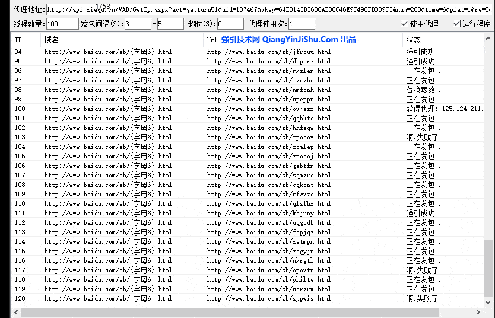Click the 啊,失败了 status in row 120
The image size is (495, 318).
pyautogui.click(x=422, y=298)
